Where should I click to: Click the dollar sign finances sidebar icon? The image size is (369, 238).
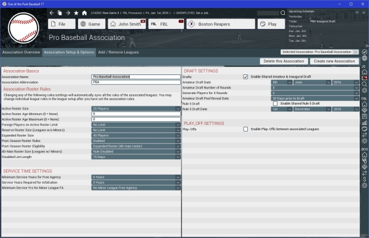pyautogui.click(x=365, y=180)
